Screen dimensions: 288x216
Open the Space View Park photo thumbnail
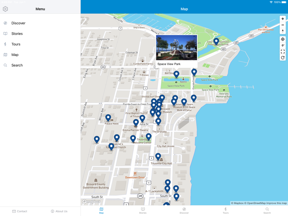click(x=177, y=48)
